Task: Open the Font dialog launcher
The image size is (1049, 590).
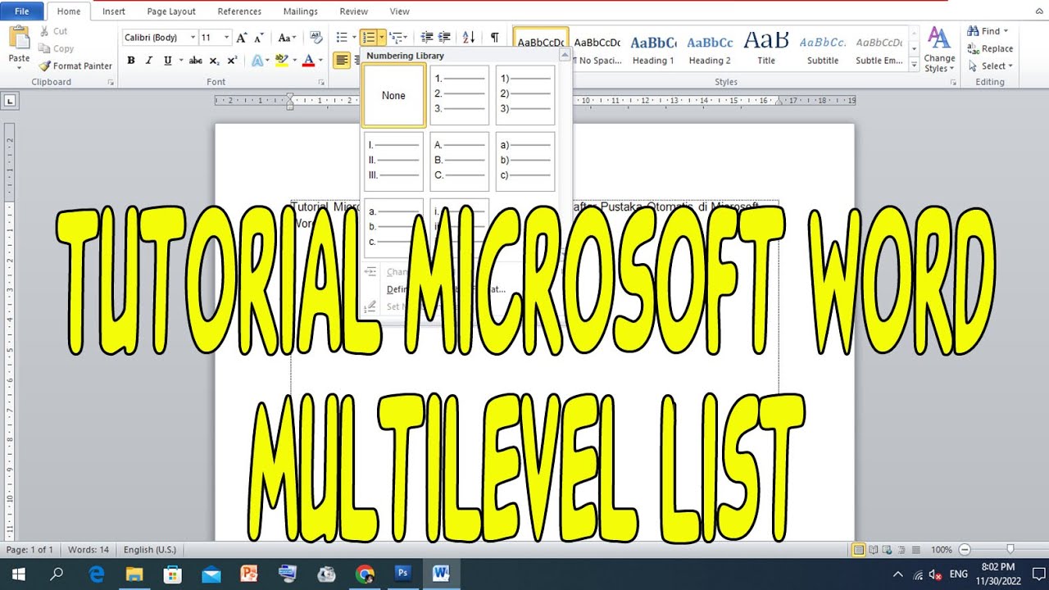Action: tap(320, 83)
